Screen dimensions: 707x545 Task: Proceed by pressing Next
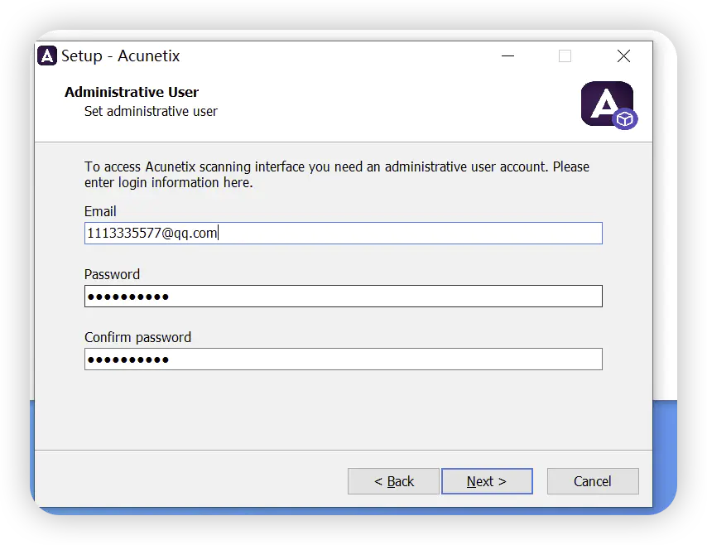[x=487, y=481]
